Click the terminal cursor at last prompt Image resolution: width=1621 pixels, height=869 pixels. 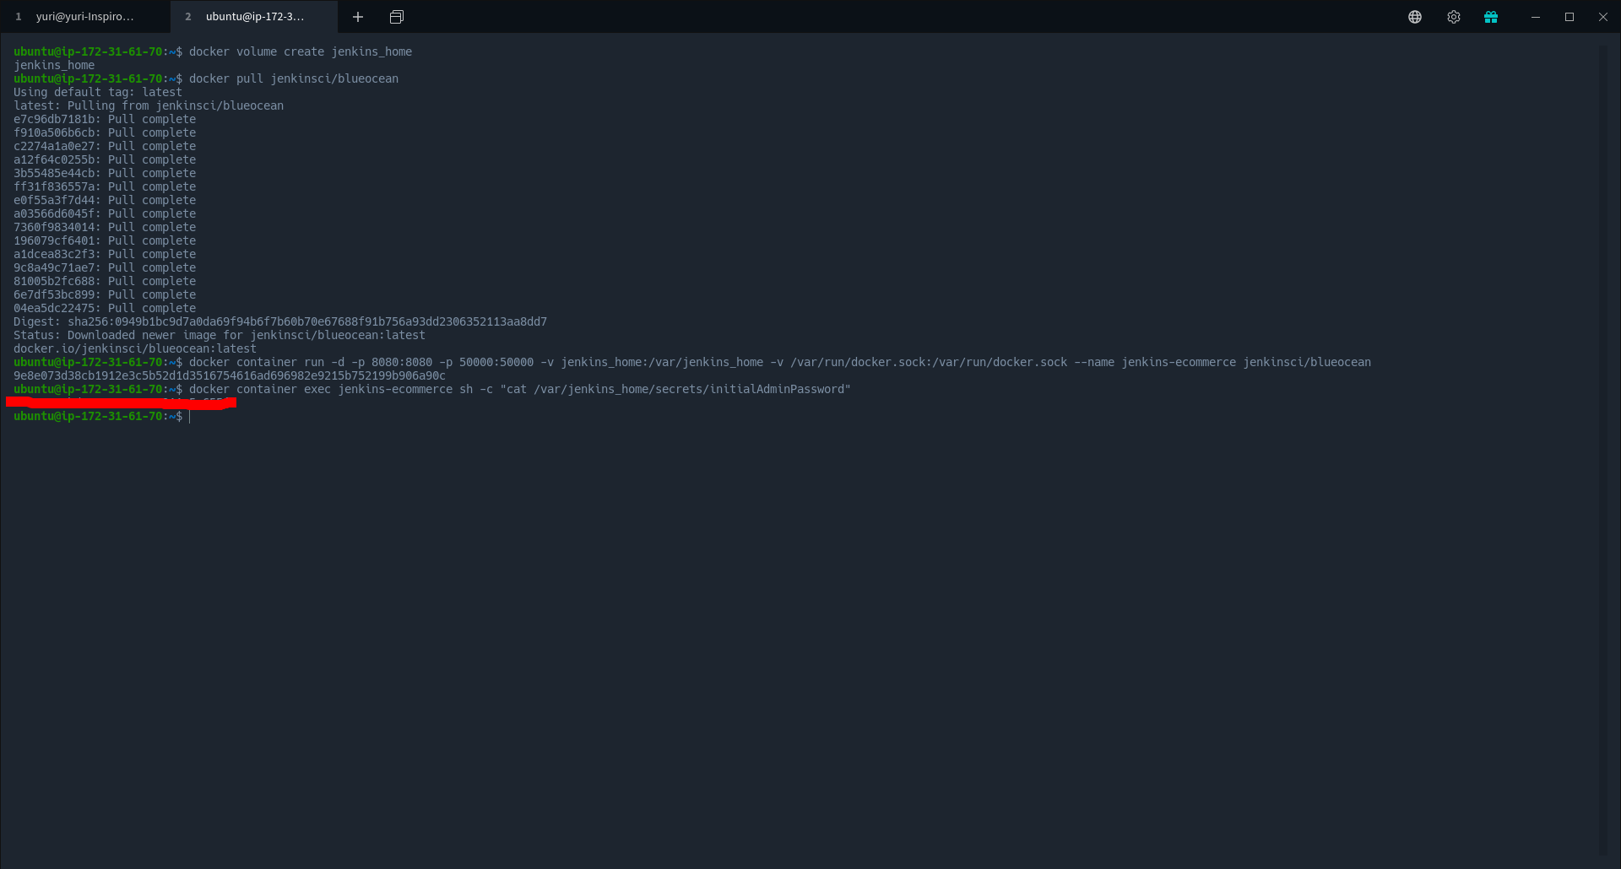190,416
